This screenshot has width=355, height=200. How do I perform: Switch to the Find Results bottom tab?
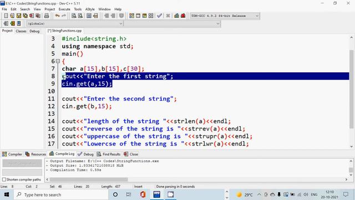click(109, 154)
